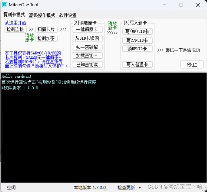Click the Hello, cardman! console line
Image resolution: width=207 pixels, height=192 pixels.
click(x=16, y=76)
